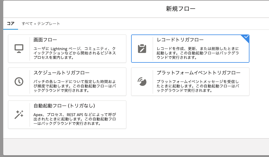Choose スケジュールトリガフロー title text
269x157 pixels.
click(62, 73)
